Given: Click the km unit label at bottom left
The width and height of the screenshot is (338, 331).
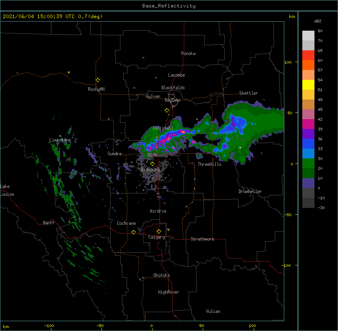Looking at the screenshot, I should pos(6,327).
